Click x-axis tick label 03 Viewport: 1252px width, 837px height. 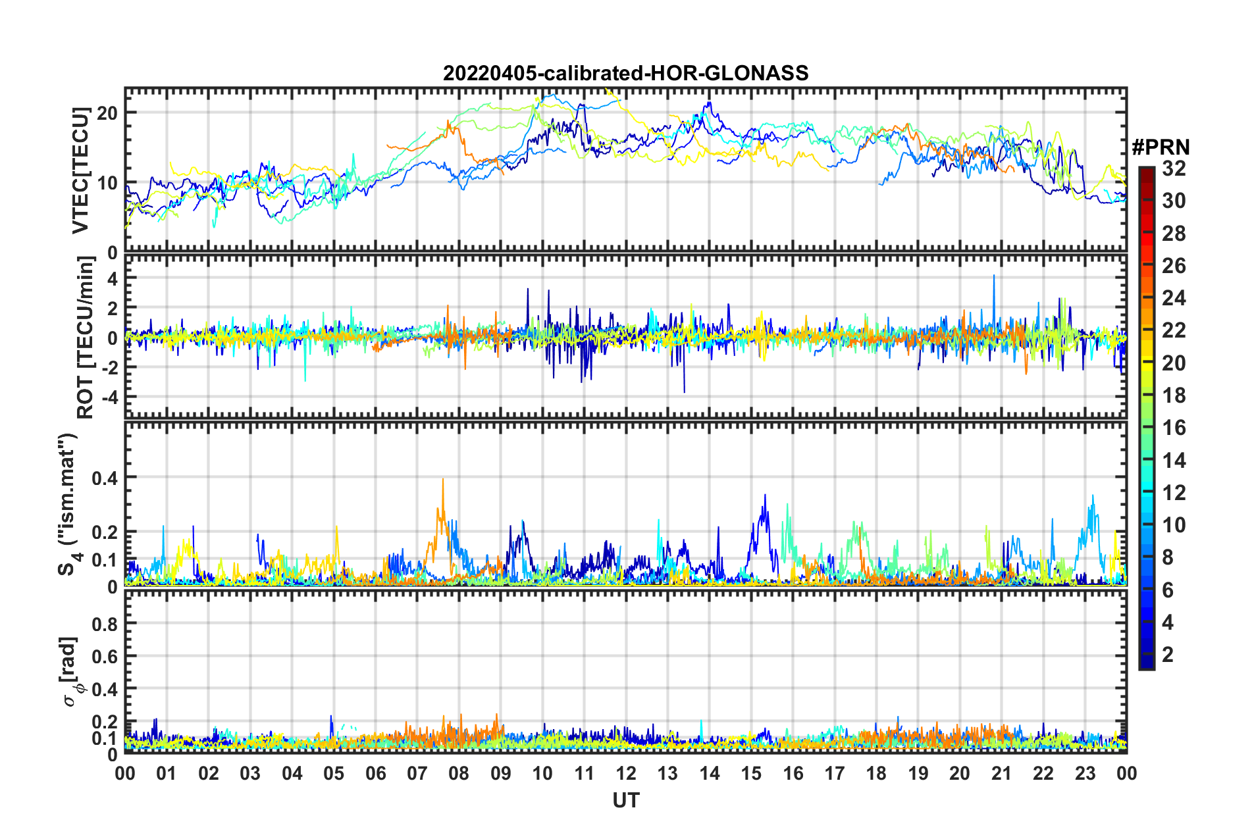[x=250, y=773]
